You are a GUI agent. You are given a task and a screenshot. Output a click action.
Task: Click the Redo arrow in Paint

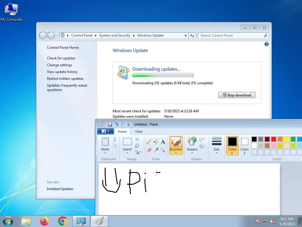click(123, 124)
